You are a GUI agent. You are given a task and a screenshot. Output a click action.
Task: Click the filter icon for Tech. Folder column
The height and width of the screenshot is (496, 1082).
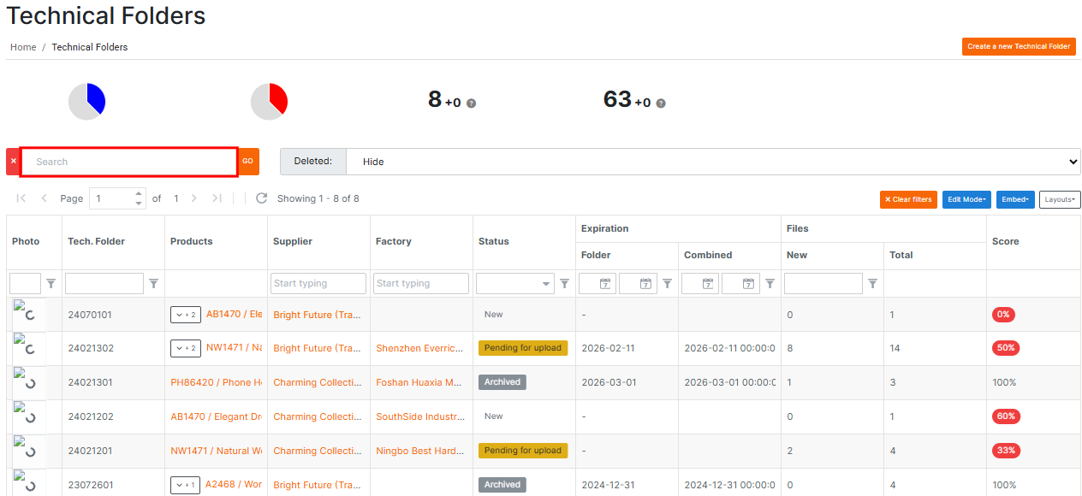click(x=154, y=284)
